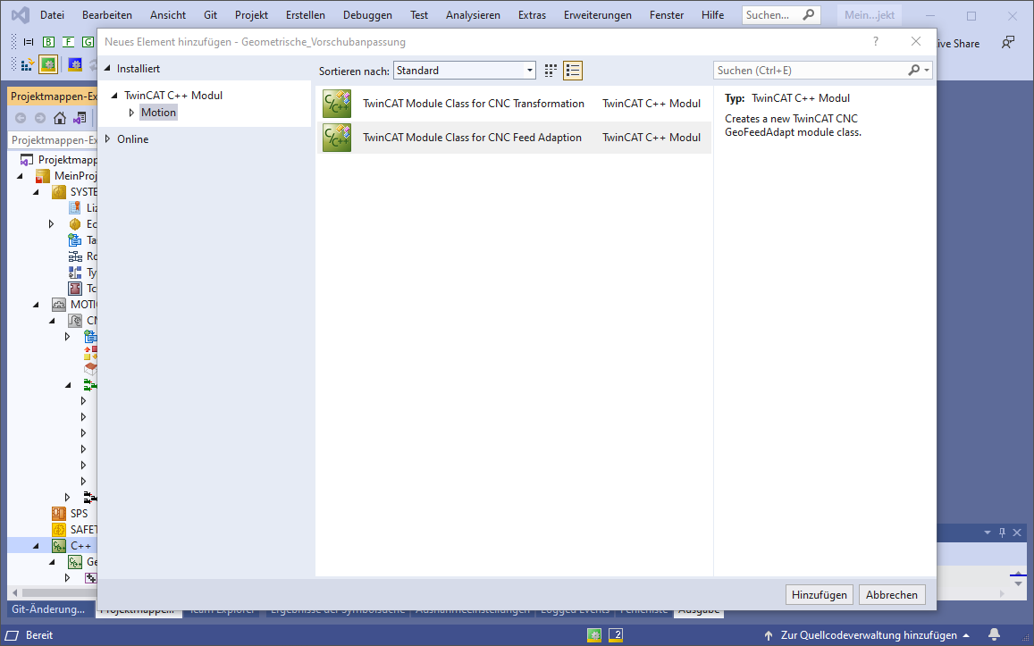The image size is (1034, 646).
Task: Open the Debuggen menu
Action: click(367, 14)
